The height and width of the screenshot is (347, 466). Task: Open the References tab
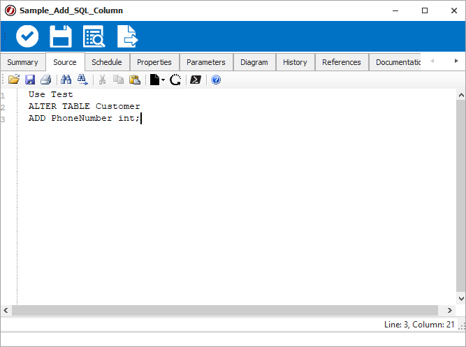tap(342, 62)
